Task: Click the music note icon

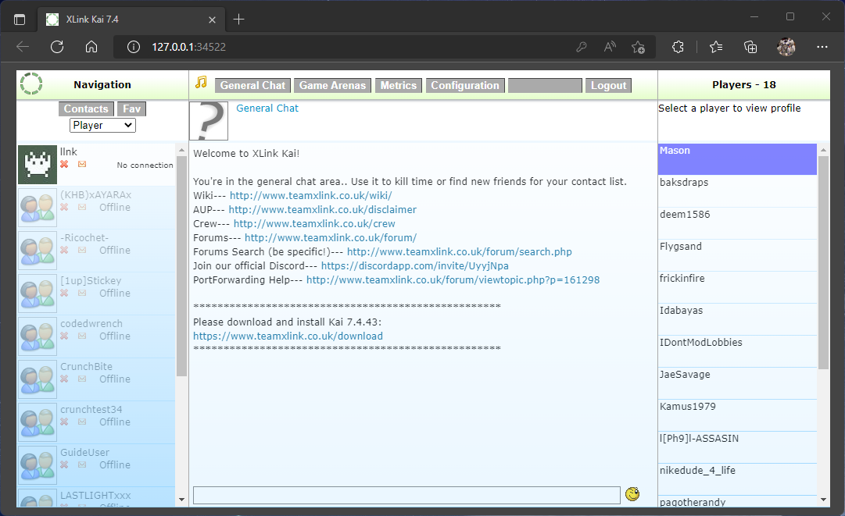Action: pos(202,83)
